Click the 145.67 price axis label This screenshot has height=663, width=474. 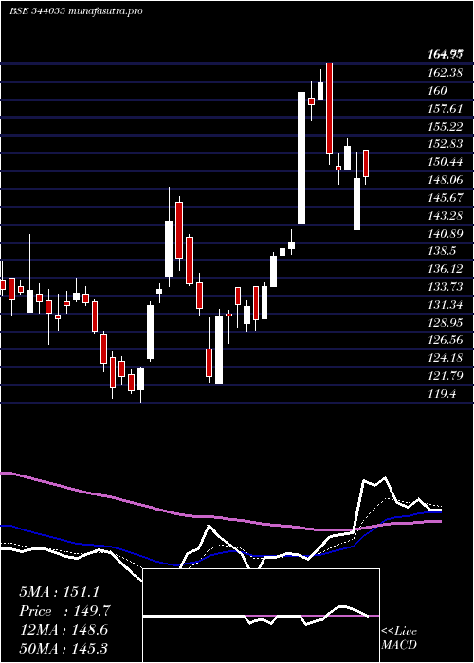click(x=445, y=198)
